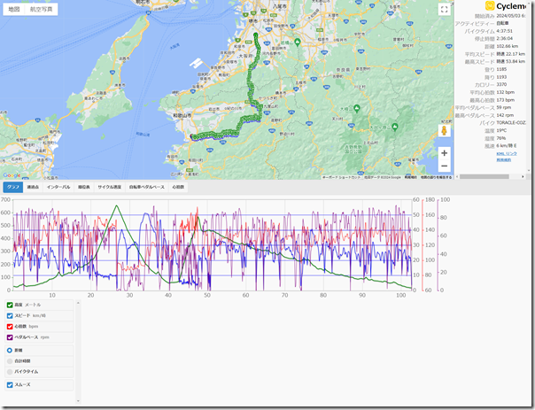Select the 距離 distance radio button
The height and width of the screenshot is (410, 535).
(x=10, y=351)
